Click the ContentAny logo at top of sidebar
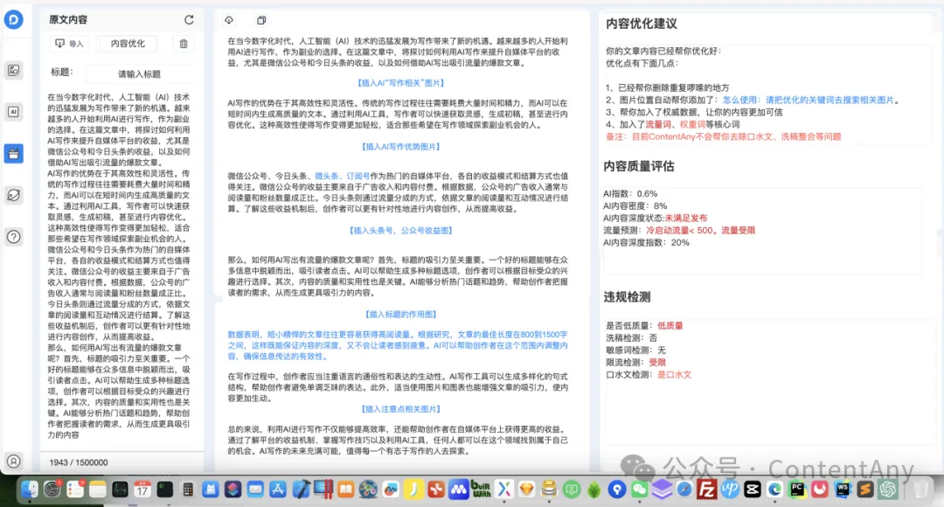 pos(13,17)
